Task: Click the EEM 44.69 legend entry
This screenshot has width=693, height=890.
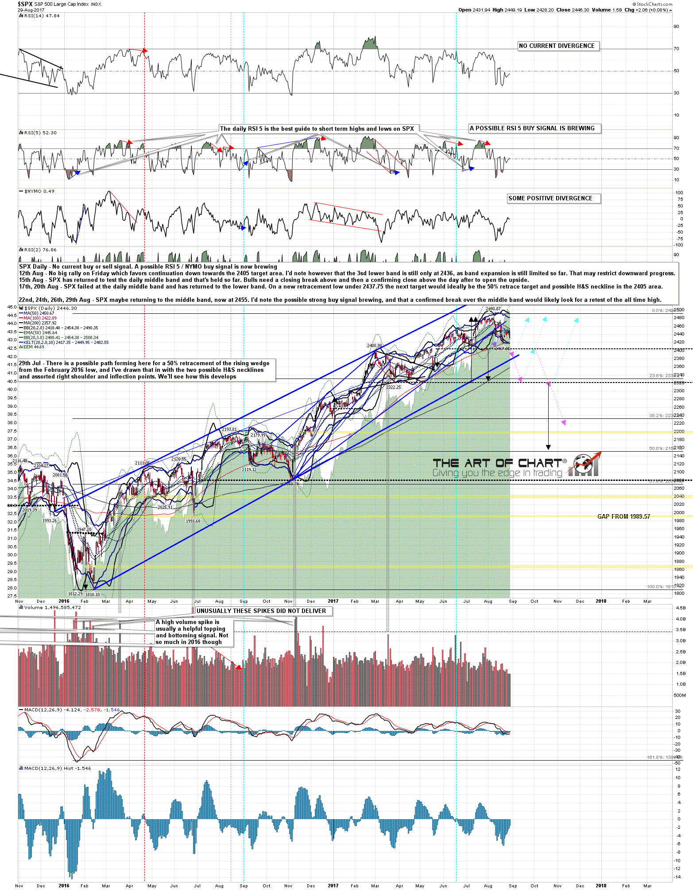Action: [x=31, y=347]
